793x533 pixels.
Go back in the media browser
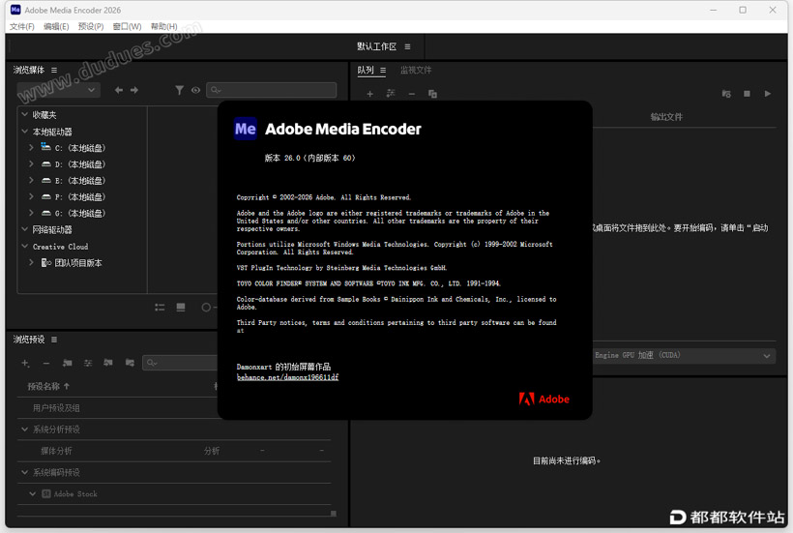pos(119,90)
